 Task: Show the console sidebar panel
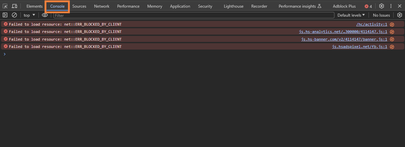pos(5,15)
